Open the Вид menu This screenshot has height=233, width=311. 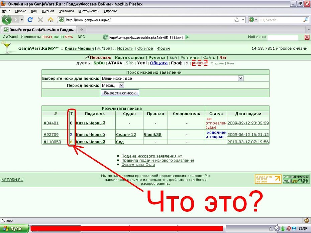[34, 11]
